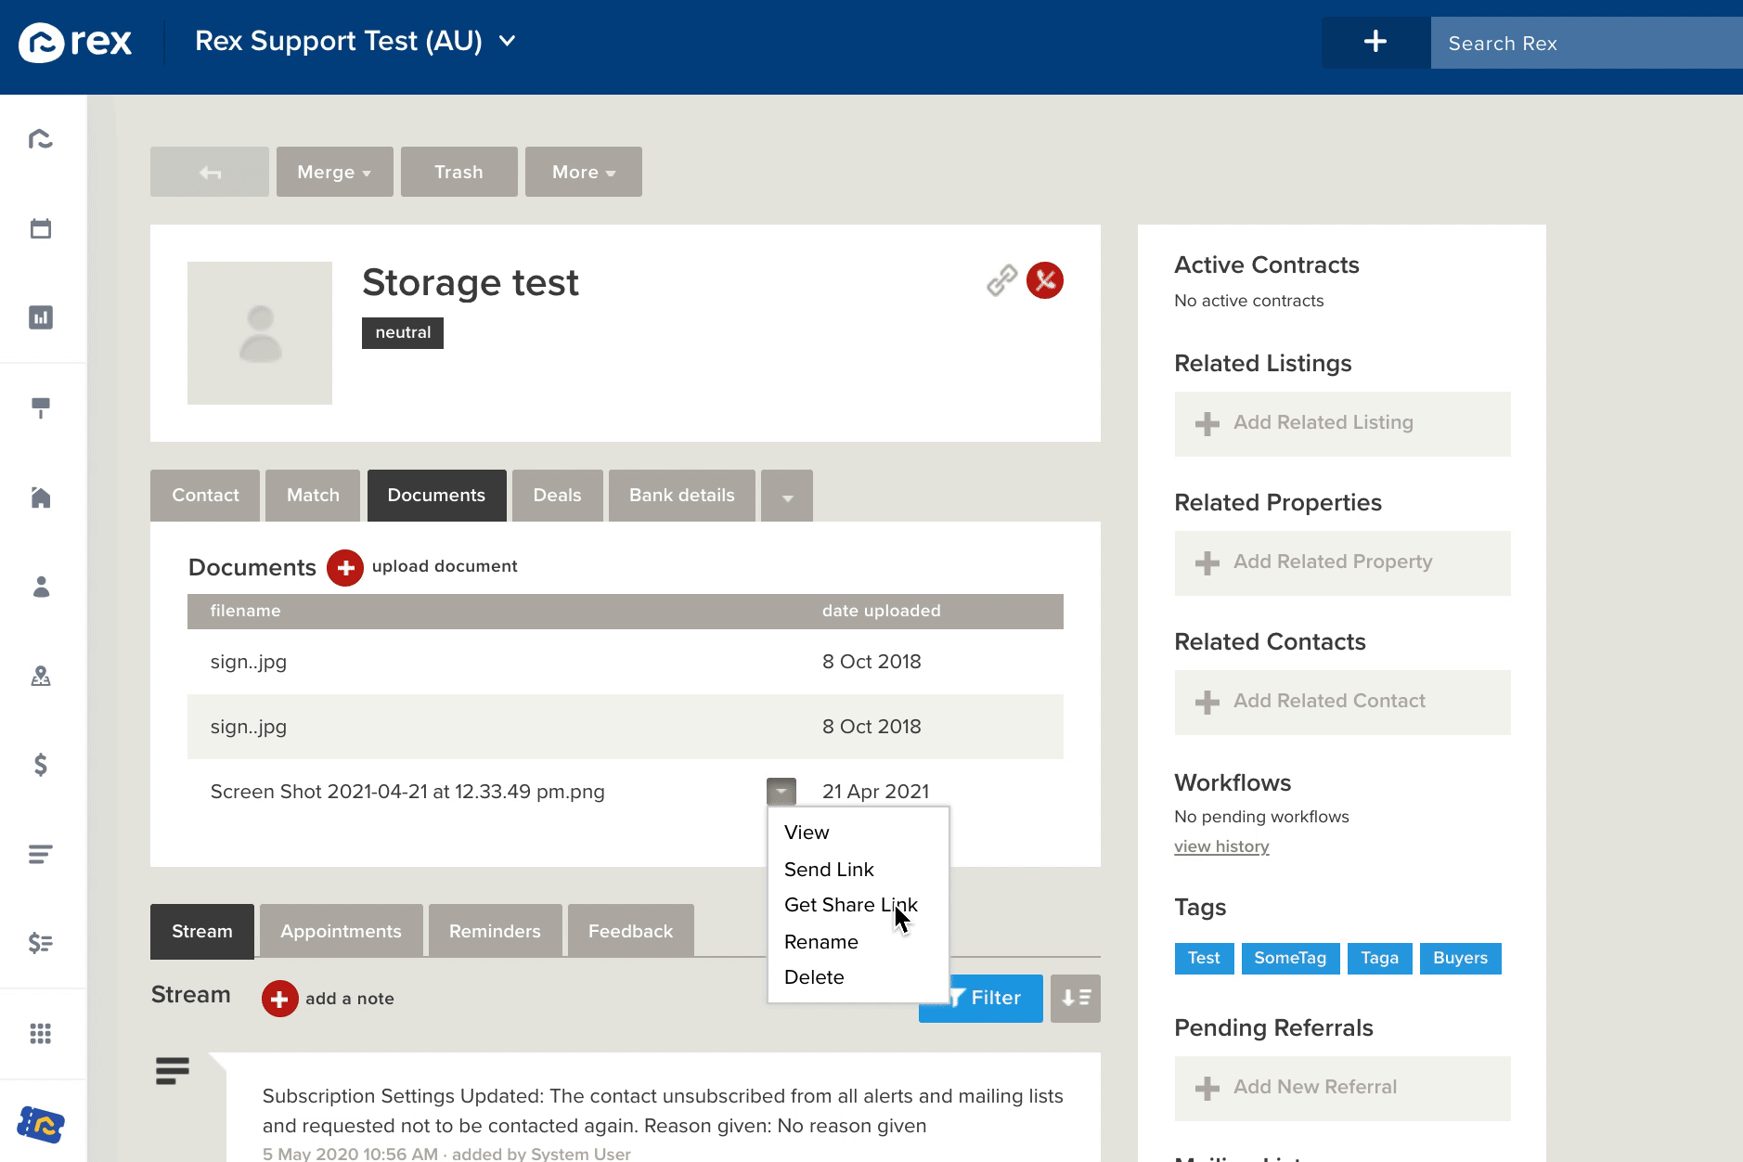The image size is (1743, 1162).
Task: Open the apps grid icon in the sidebar
Action: coord(41,1033)
